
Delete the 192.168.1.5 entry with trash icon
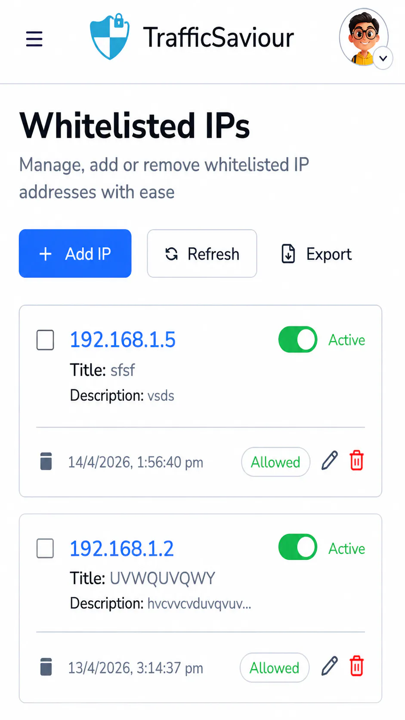356,460
